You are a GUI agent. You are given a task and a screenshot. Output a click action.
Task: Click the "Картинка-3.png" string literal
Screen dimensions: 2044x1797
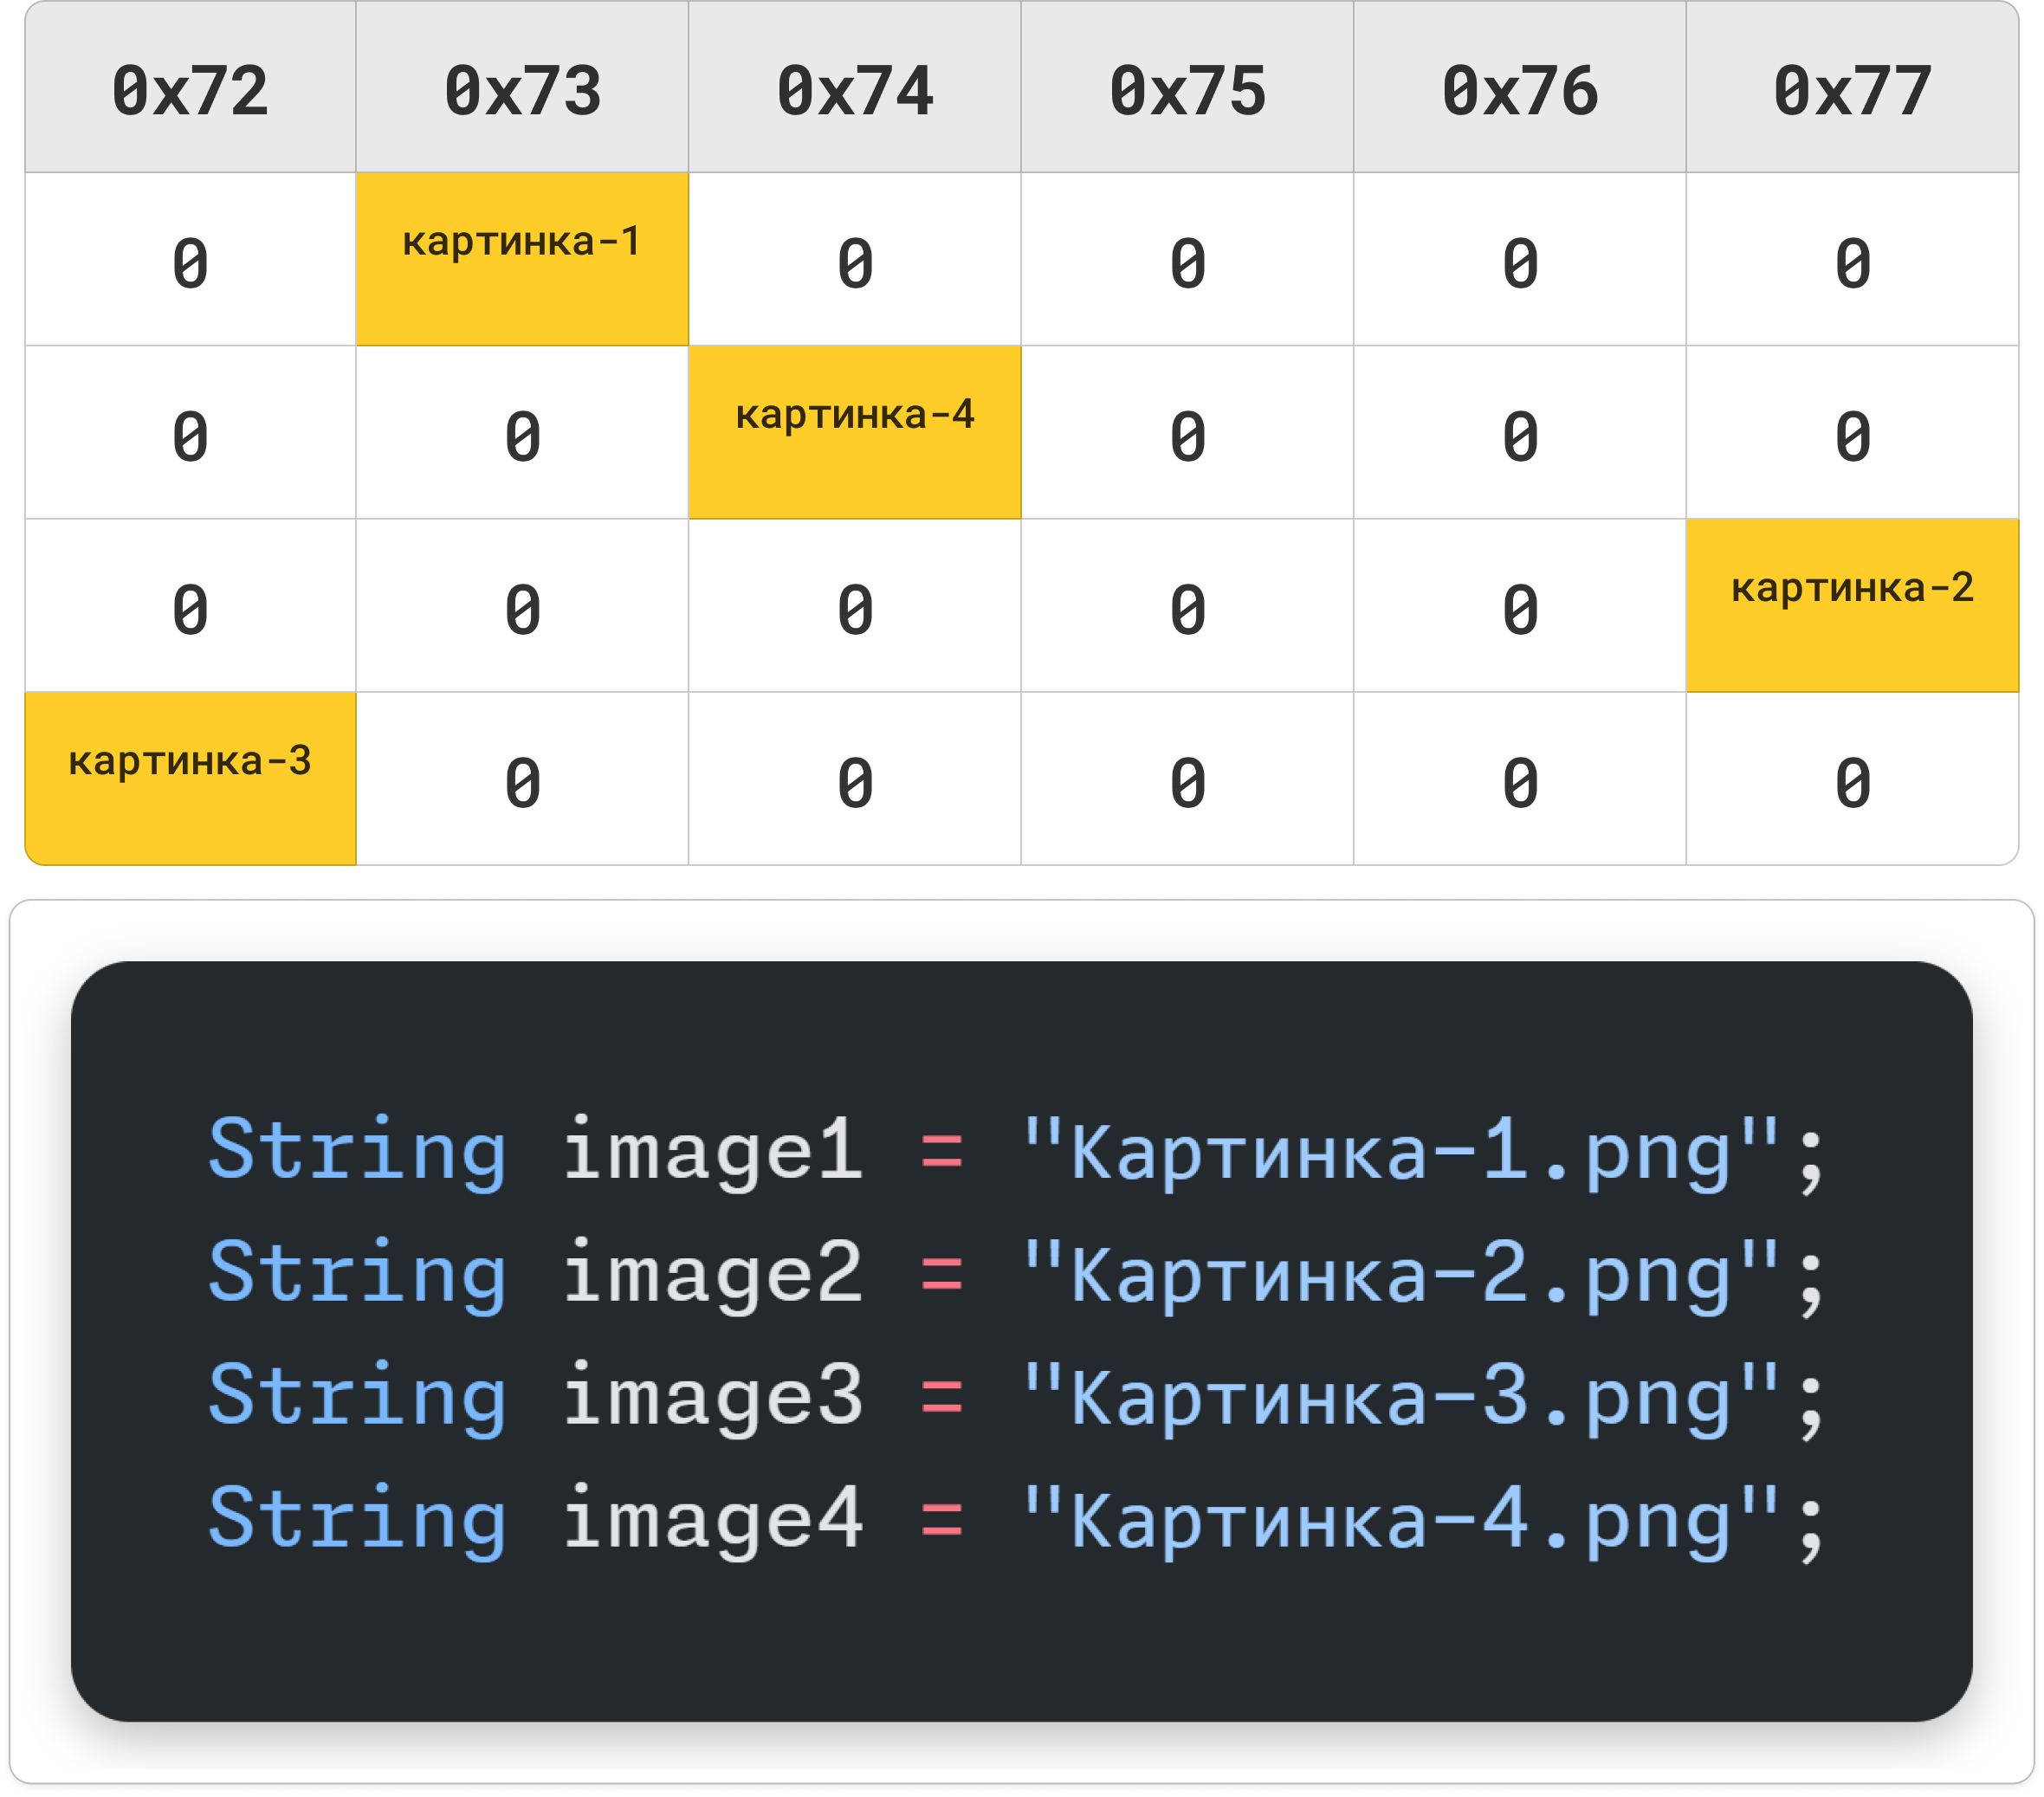click(x=1400, y=1398)
